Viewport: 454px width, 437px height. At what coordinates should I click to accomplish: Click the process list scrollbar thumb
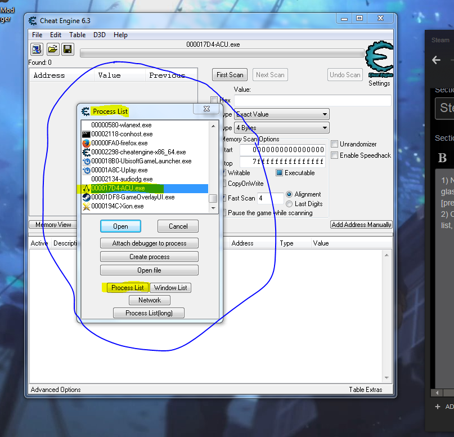213,198
